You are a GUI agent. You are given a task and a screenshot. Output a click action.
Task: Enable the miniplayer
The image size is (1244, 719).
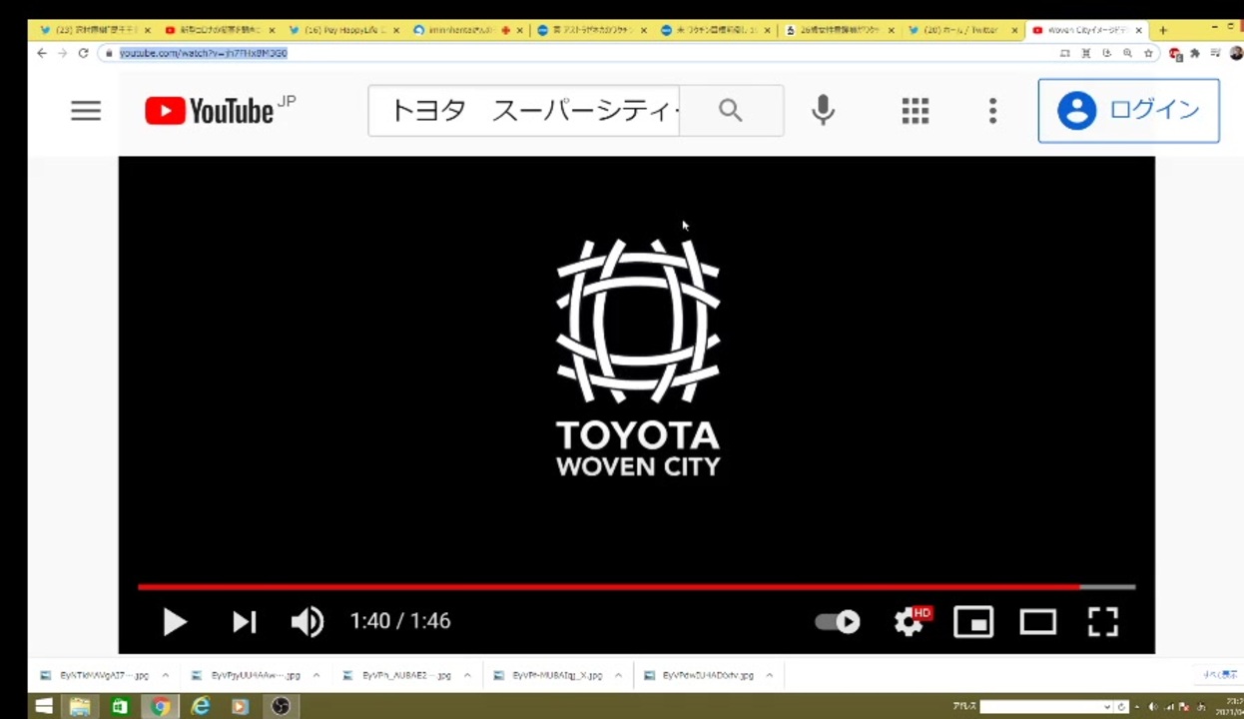[973, 621]
